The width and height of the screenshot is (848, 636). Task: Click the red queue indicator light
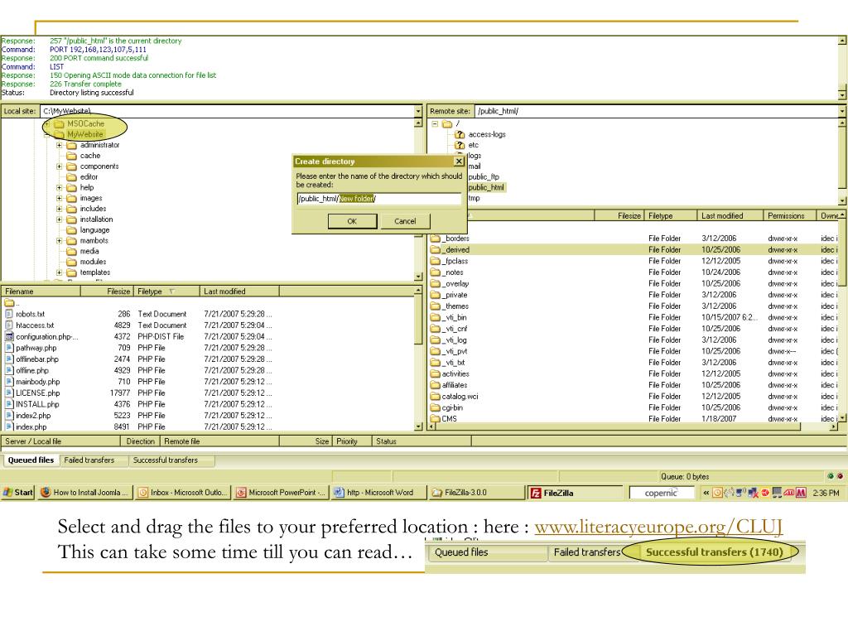coord(840,476)
